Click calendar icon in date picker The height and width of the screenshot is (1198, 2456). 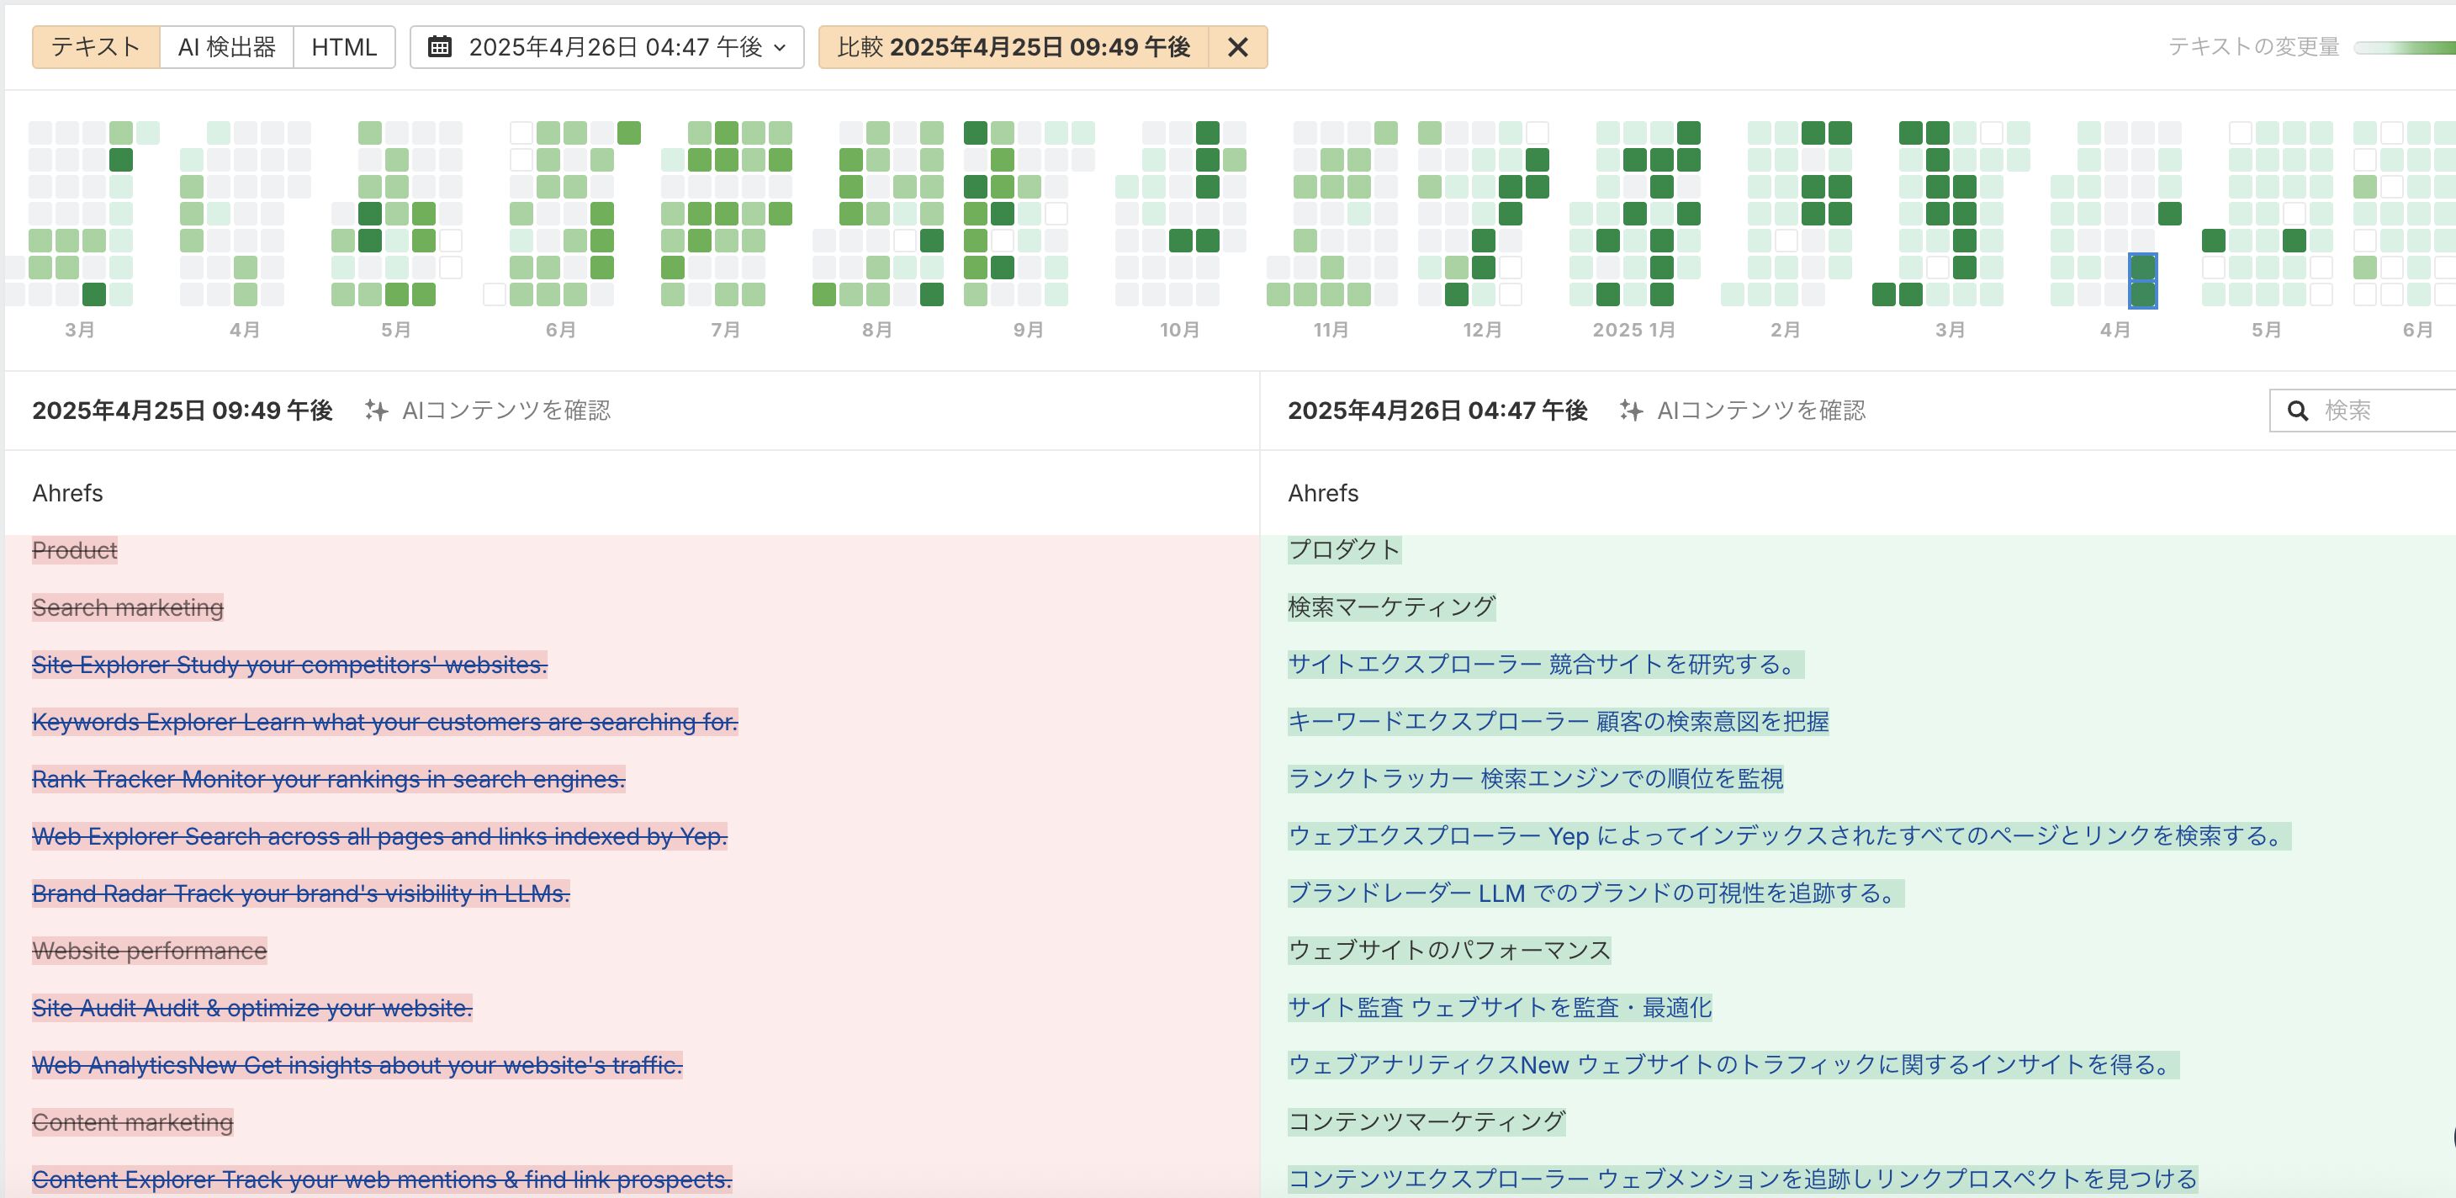438,47
